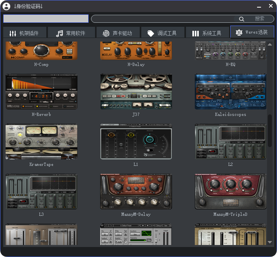Click the L2 text label
Viewport: 277px width, 257px height.
click(x=230, y=164)
